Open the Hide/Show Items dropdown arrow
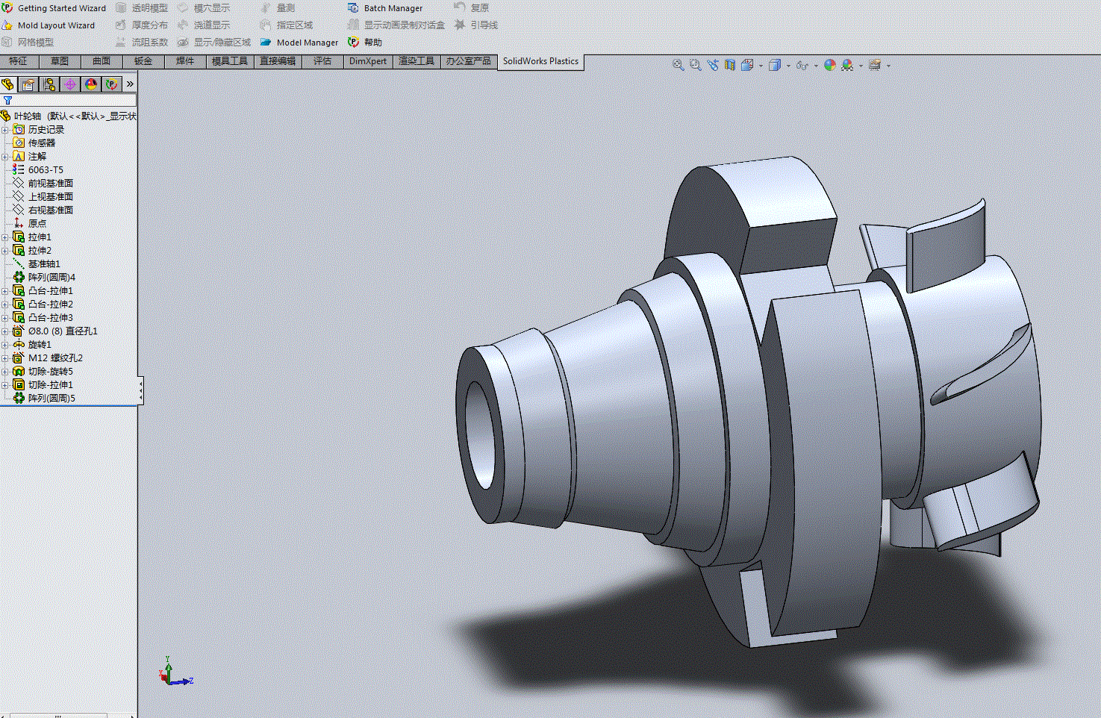 [816, 66]
